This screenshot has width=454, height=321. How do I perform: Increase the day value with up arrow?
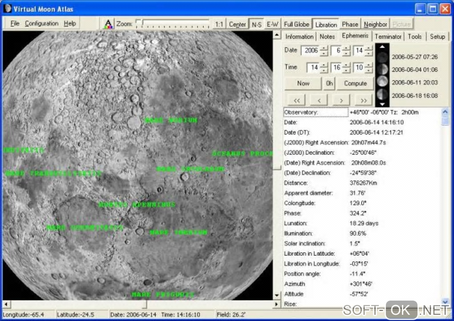click(369, 48)
